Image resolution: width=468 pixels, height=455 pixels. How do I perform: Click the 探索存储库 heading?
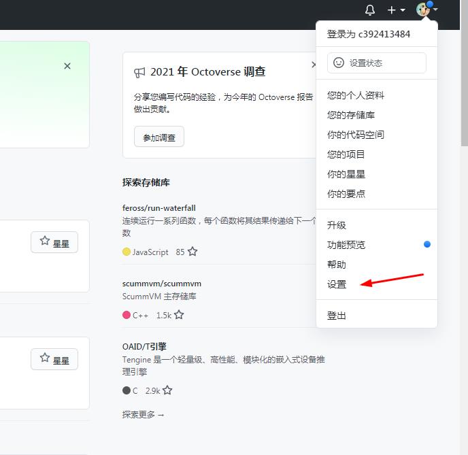click(x=146, y=182)
